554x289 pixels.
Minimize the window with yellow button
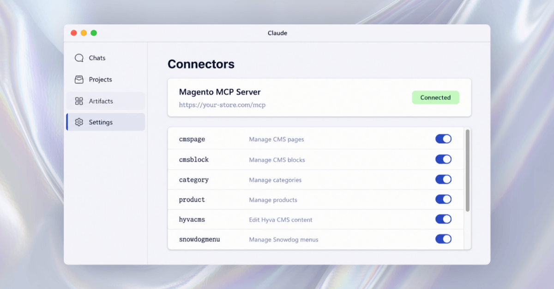point(84,33)
